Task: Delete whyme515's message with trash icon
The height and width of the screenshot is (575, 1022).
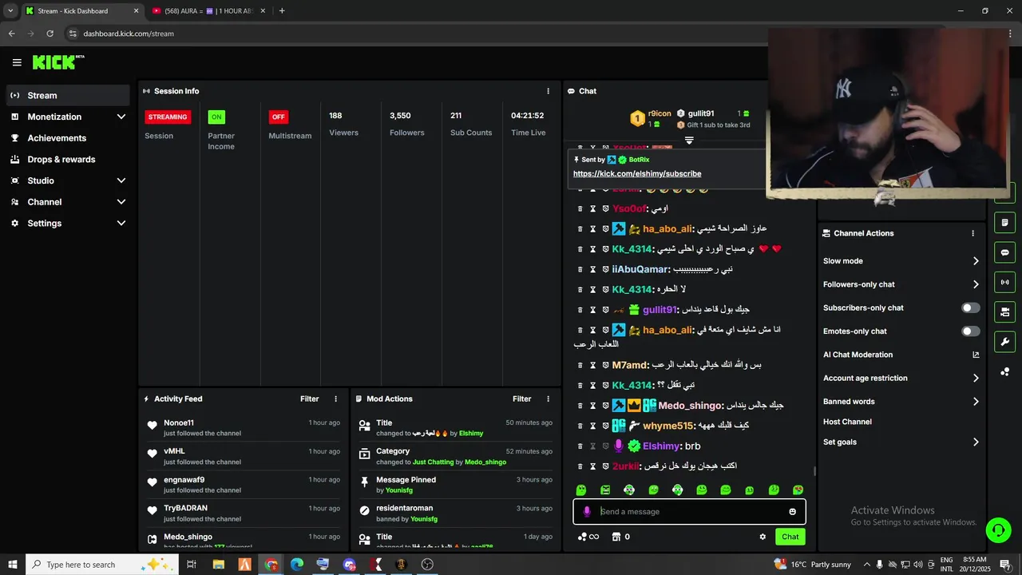Action: pos(580,426)
